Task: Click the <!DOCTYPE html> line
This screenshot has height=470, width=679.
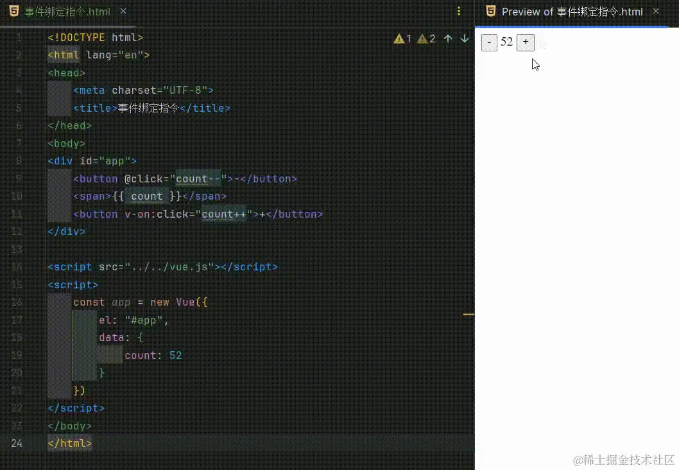Action: (x=95, y=38)
